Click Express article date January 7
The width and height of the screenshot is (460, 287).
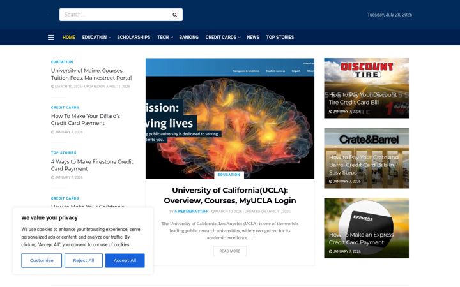pyautogui.click(x=345, y=251)
